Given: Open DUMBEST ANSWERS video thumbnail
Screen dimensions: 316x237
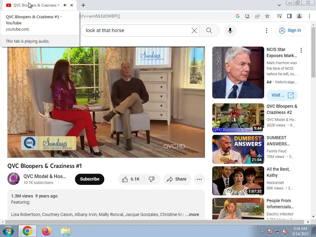Looking at the screenshot, I should coord(238,149).
